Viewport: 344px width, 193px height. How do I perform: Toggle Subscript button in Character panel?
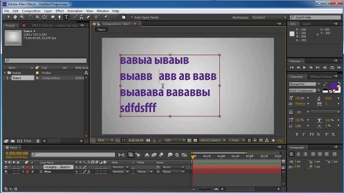point(333,135)
